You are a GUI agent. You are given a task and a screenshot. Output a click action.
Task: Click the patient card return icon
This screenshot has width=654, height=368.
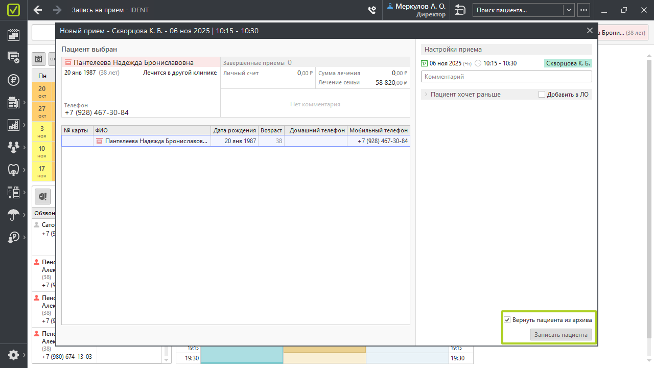[460, 10]
